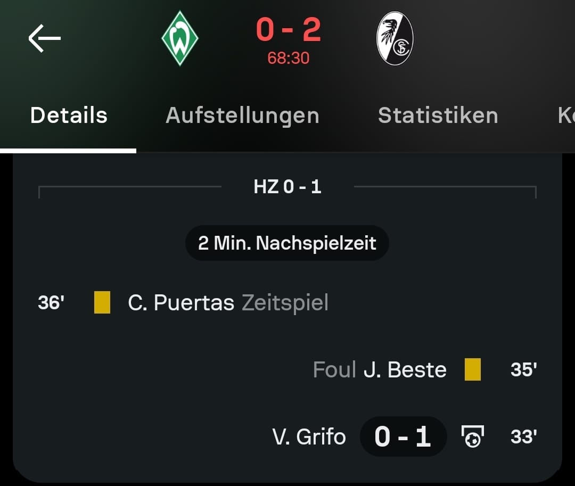The image size is (575, 486).
Task: Open player C. Puertas
Action: pyautogui.click(x=181, y=303)
